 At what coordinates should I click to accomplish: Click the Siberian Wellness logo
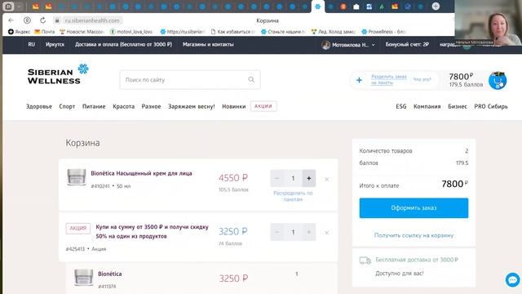tap(58, 74)
